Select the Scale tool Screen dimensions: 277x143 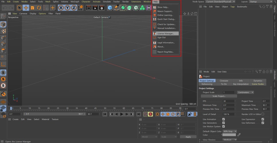pos(32,8)
